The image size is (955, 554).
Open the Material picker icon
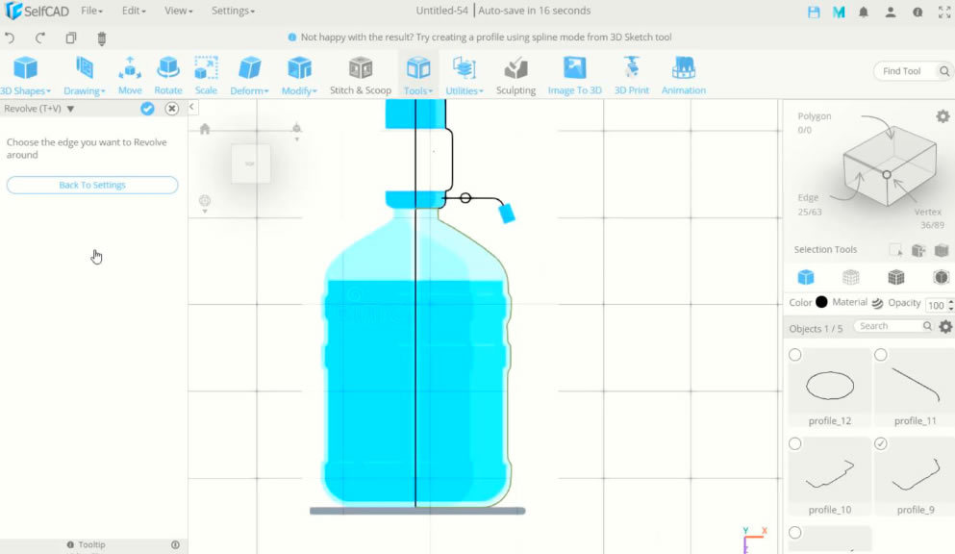877,303
